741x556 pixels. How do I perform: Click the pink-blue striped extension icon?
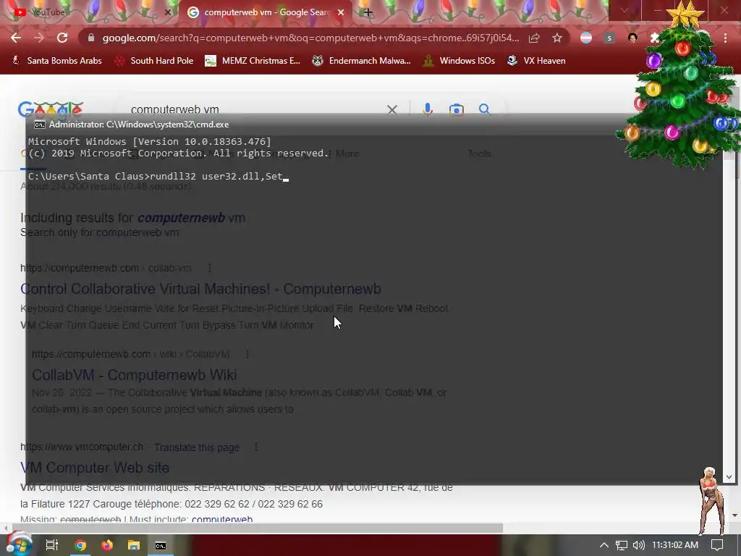click(586, 38)
